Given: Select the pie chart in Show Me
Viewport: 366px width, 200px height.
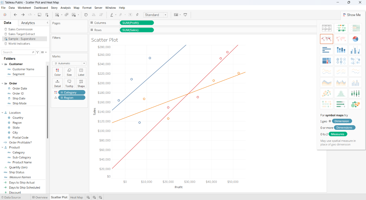Looking at the screenshot, I should point(355,39).
